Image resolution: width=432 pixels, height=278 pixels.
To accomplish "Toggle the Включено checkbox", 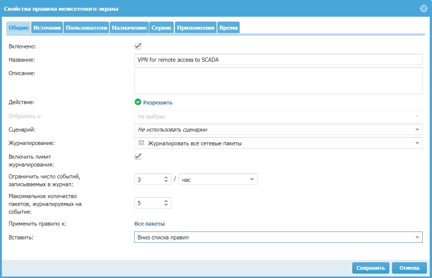I will pos(138,46).
